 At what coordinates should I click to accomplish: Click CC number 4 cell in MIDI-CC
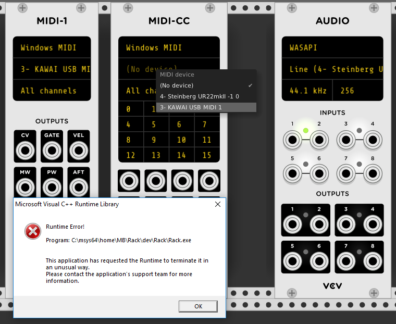(131, 124)
